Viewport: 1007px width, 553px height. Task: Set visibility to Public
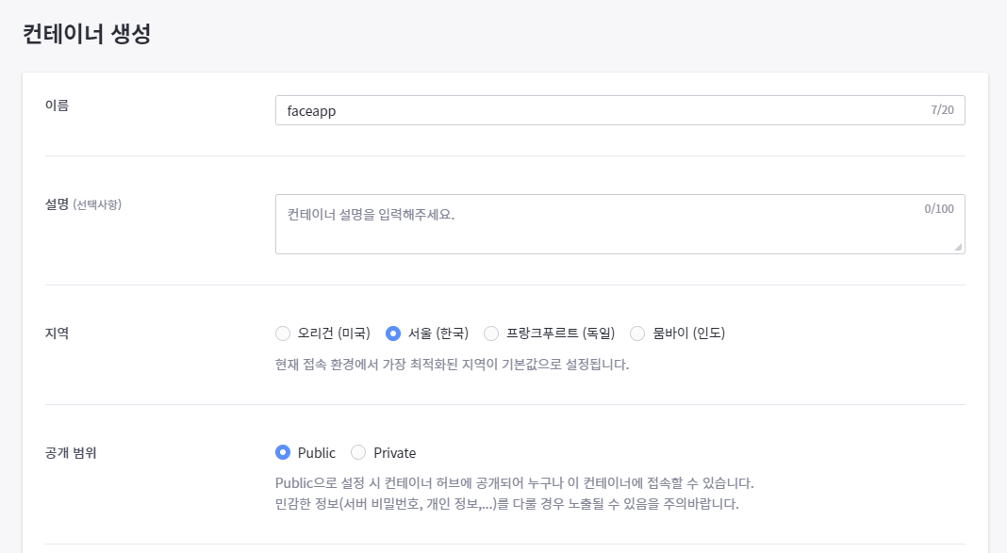point(283,453)
